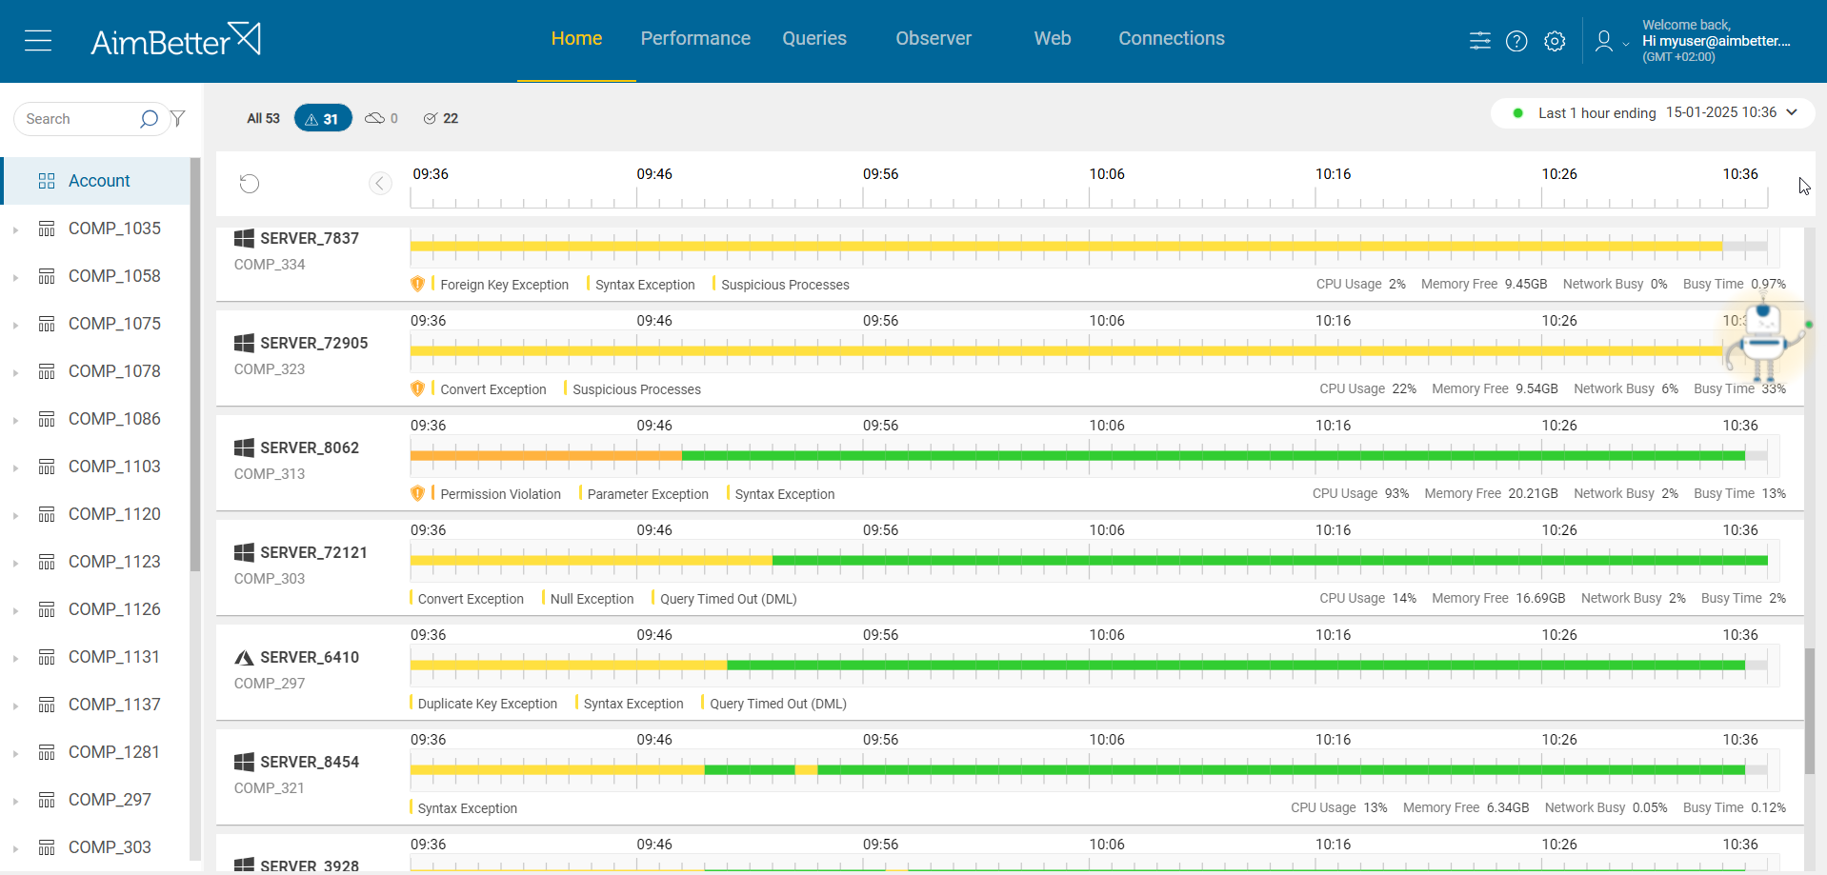Open the settings gear icon

[x=1555, y=41]
